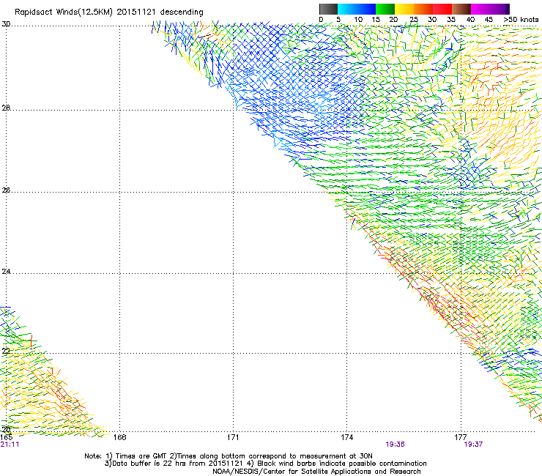
Task: Click the purple '19:36' pass time label
Action: coord(395,445)
